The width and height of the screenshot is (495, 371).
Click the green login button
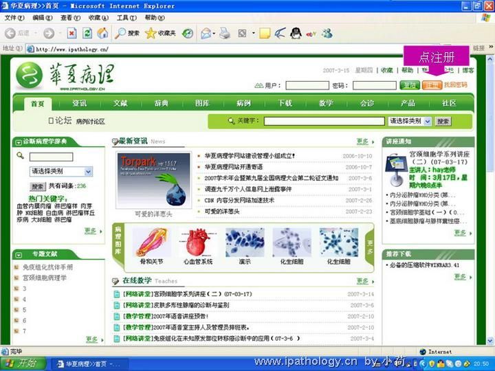(x=410, y=85)
